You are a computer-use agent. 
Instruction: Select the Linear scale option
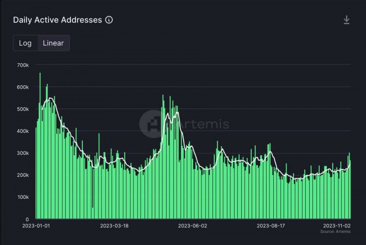click(53, 43)
